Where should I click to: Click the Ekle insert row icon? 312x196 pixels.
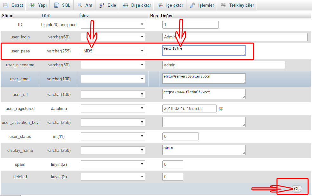101,5
